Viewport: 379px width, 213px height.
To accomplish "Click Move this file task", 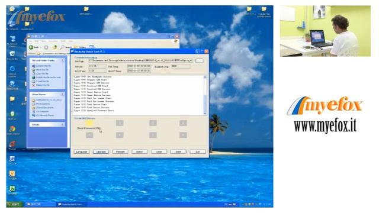I will tap(40, 70).
